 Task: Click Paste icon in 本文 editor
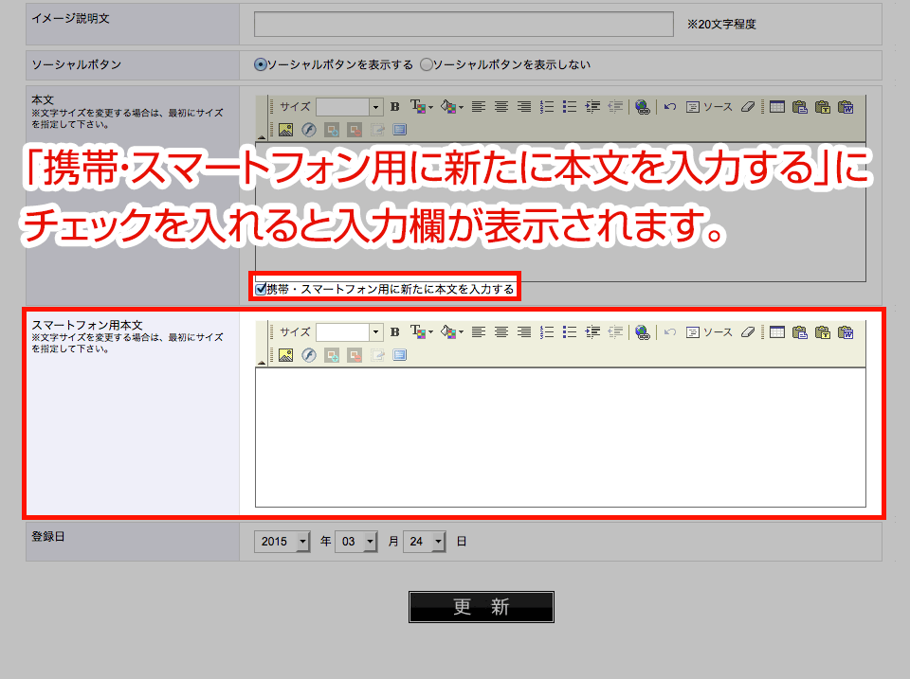coord(800,107)
